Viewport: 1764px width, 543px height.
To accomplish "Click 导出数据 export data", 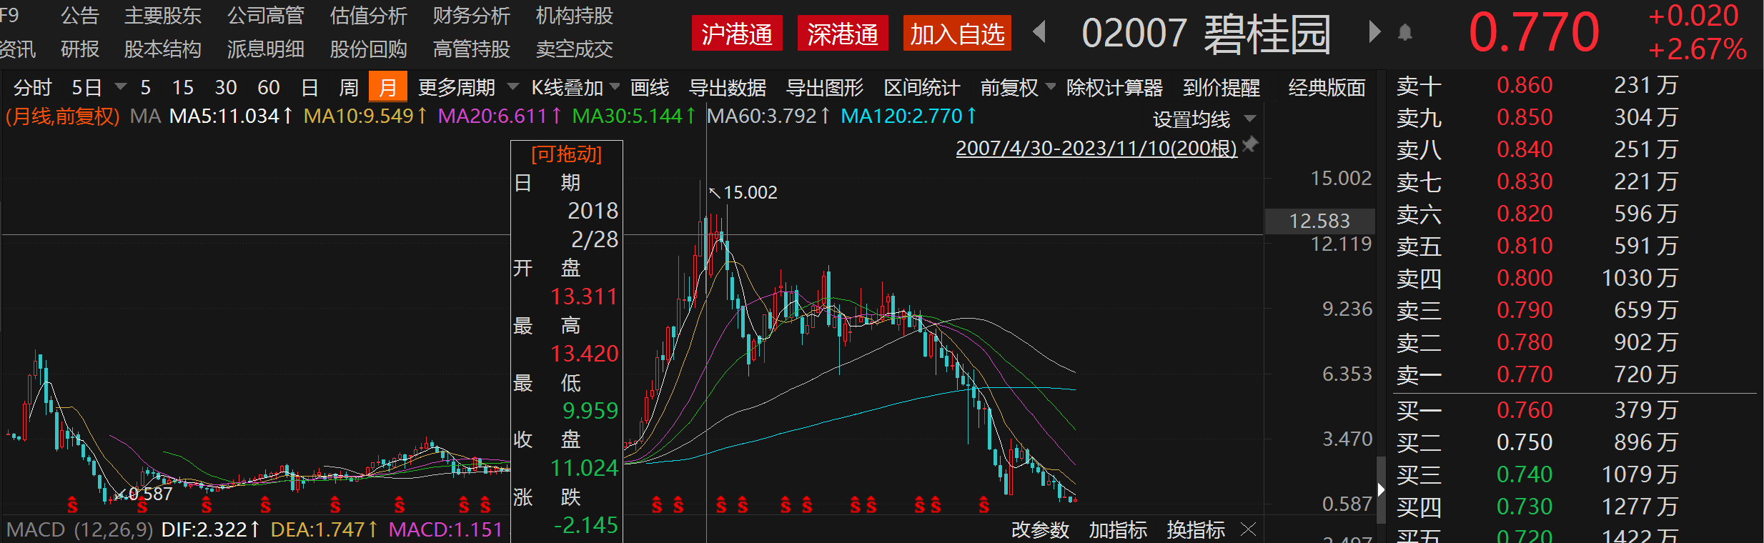I will (728, 88).
